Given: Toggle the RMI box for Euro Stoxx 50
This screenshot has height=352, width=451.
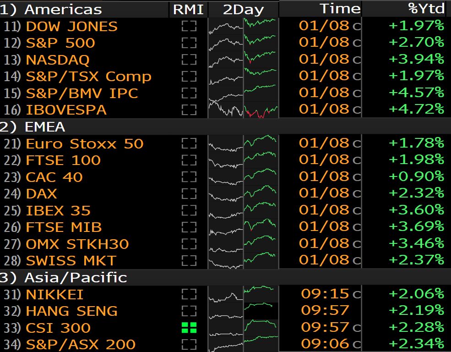Looking at the screenshot, I should coord(189,143).
